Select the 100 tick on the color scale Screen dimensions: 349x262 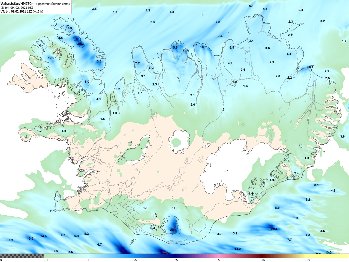(x=308, y=260)
